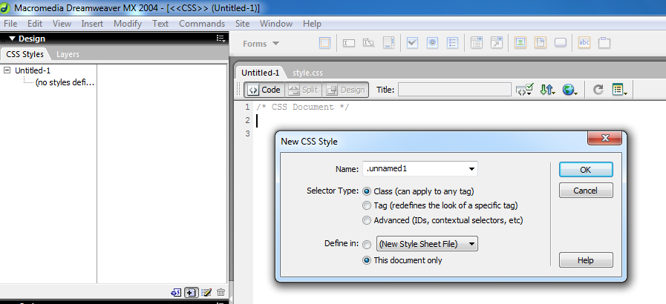Choose This document only radio button
The width and height of the screenshot is (666, 304).
(367, 260)
